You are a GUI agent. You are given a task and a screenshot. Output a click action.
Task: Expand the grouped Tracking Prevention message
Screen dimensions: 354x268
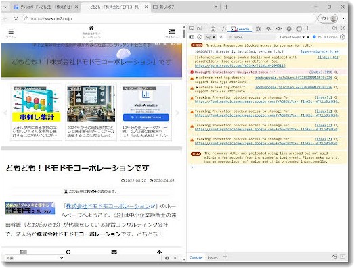[197, 45]
